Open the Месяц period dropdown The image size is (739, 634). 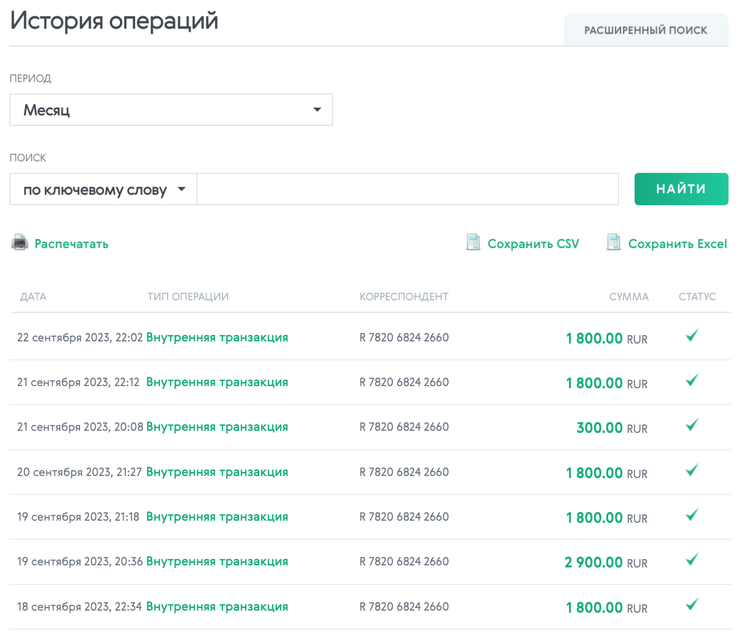[171, 110]
